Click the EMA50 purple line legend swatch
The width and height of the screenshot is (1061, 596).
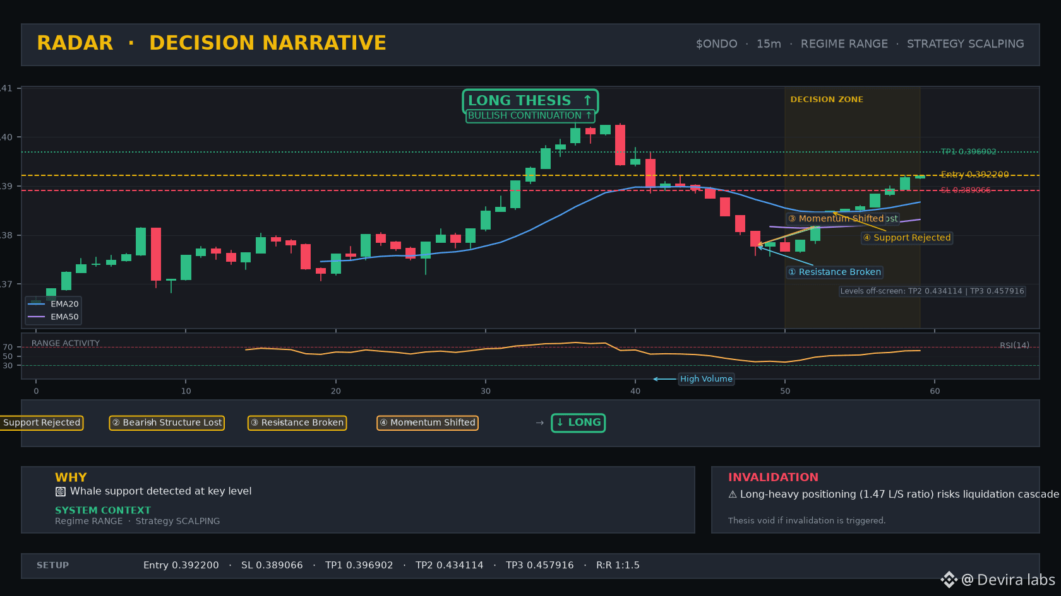click(37, 317)
